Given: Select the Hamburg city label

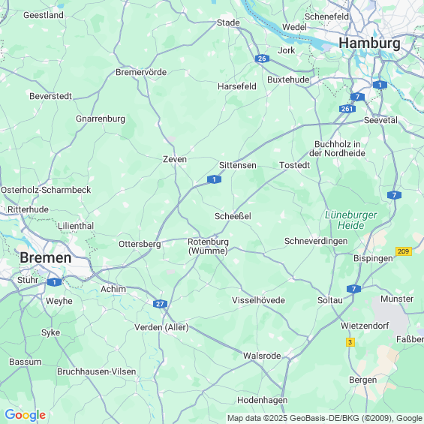Looking at the screenshot, I should tap(369, 44).
